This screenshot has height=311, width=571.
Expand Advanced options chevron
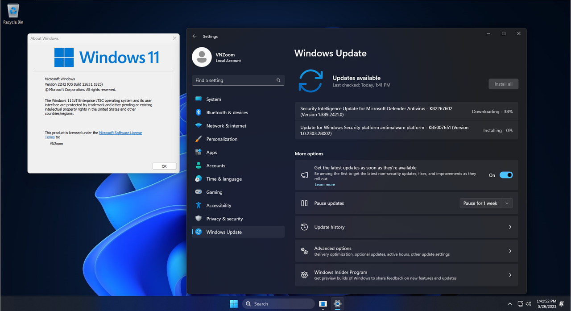coord(510,251)
